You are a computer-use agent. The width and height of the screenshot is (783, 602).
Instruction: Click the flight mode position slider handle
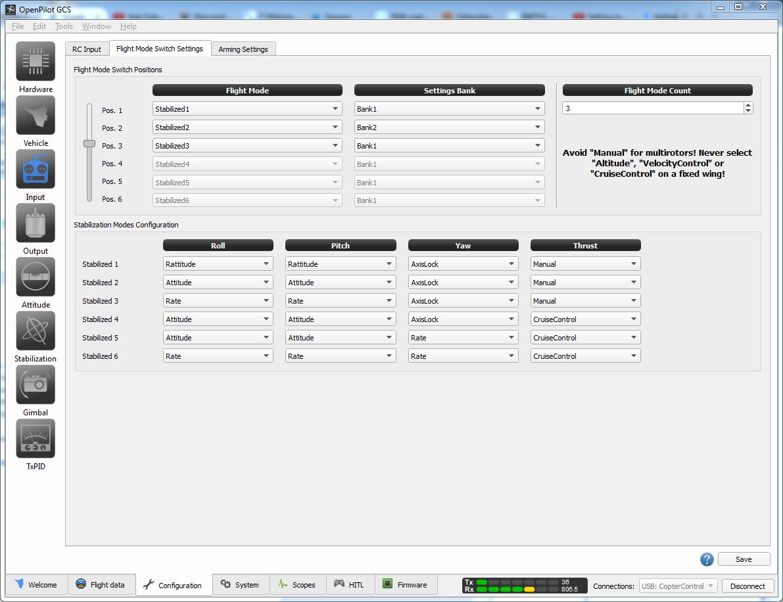click(x=89, y=143)
